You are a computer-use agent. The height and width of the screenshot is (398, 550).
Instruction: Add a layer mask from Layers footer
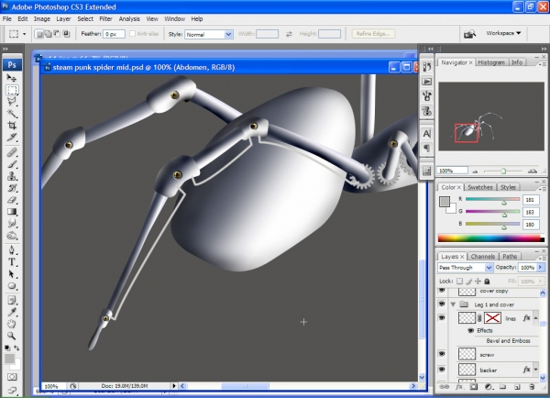pos(474,386)
